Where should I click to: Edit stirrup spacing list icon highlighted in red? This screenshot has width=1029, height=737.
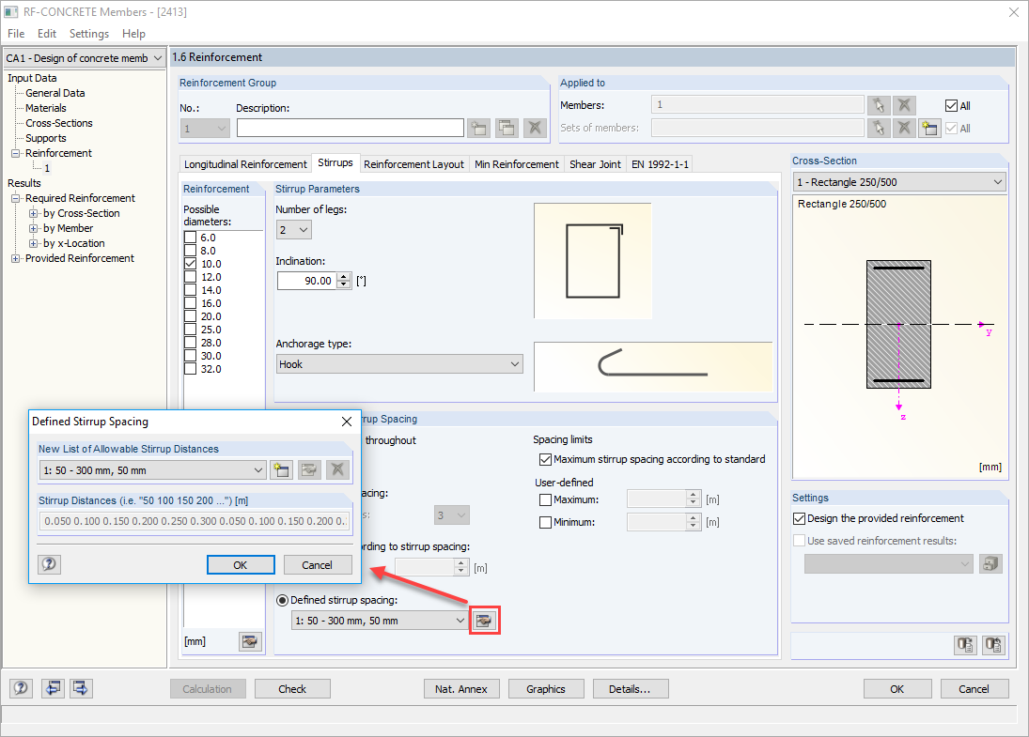point(484,621)
